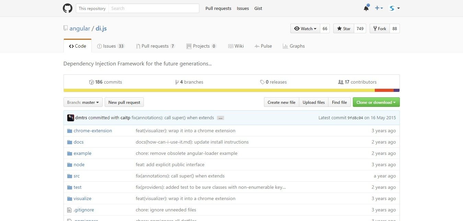The height and width of the screenshot is (221, 463).
Task: View the 0 releases link
Action: tap(273, 82)
